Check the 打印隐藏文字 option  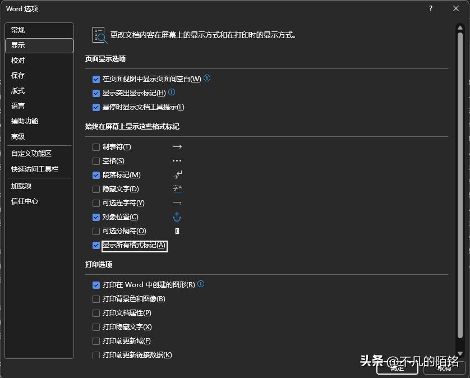[96, 326]
